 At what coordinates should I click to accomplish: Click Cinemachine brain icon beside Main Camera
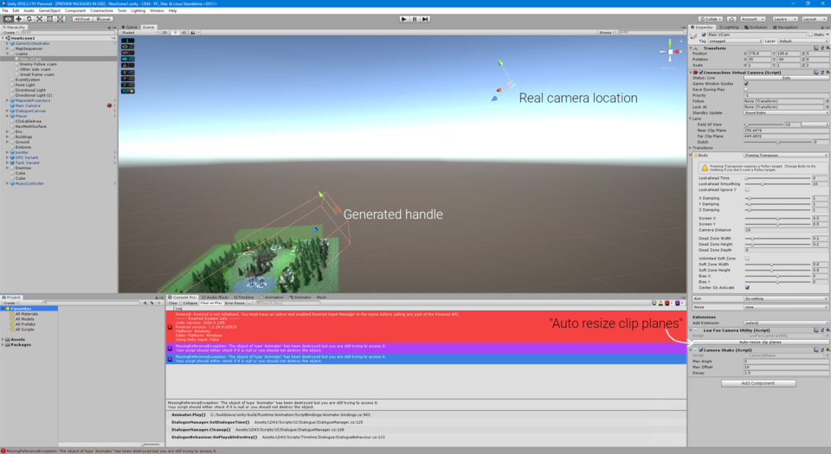click(x=109, y=106)
